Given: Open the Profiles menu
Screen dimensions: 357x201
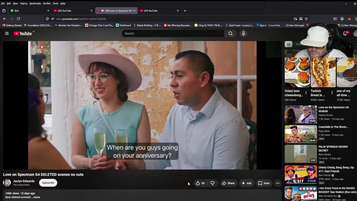Looking at the screenshot, I should [x=47, y=3].
